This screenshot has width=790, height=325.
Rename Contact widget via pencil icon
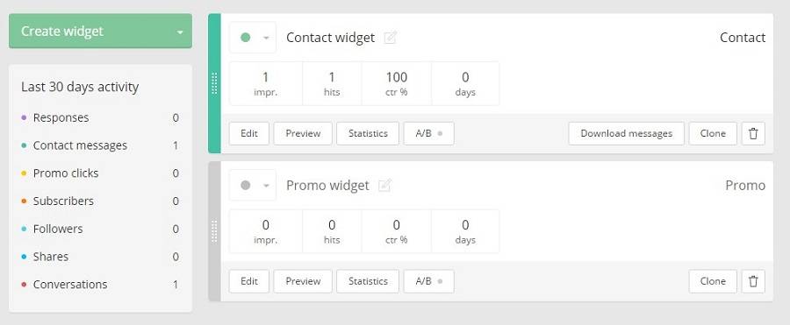[x=390, y=38]
